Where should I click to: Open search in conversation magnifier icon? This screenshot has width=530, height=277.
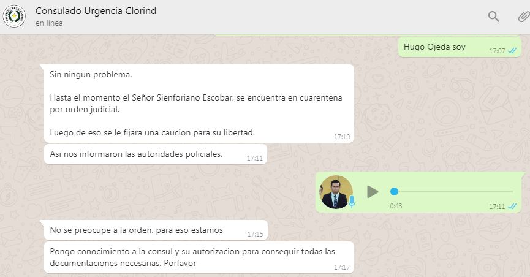coord(493,16)
